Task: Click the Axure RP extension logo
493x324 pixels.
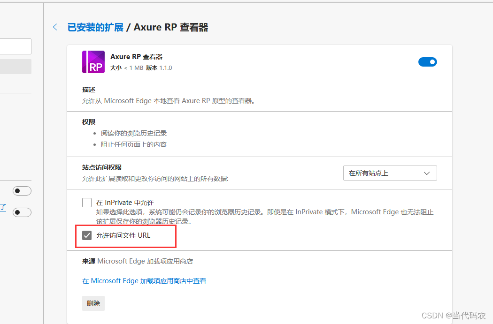Action: click(x=93, y=62)
